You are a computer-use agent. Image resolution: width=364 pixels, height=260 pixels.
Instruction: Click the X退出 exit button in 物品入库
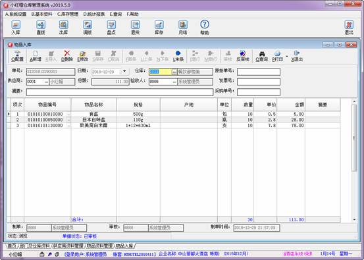point(297,56)
